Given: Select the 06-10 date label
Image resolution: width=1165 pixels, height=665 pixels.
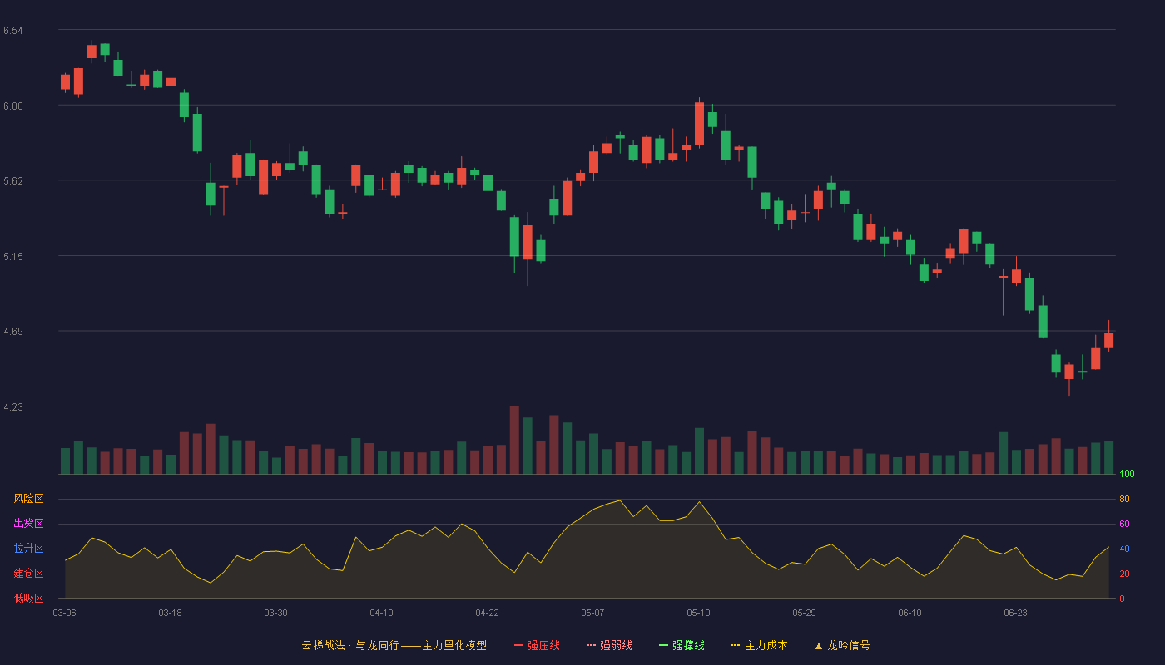Looking at the screenshot, I should [910, 613].
